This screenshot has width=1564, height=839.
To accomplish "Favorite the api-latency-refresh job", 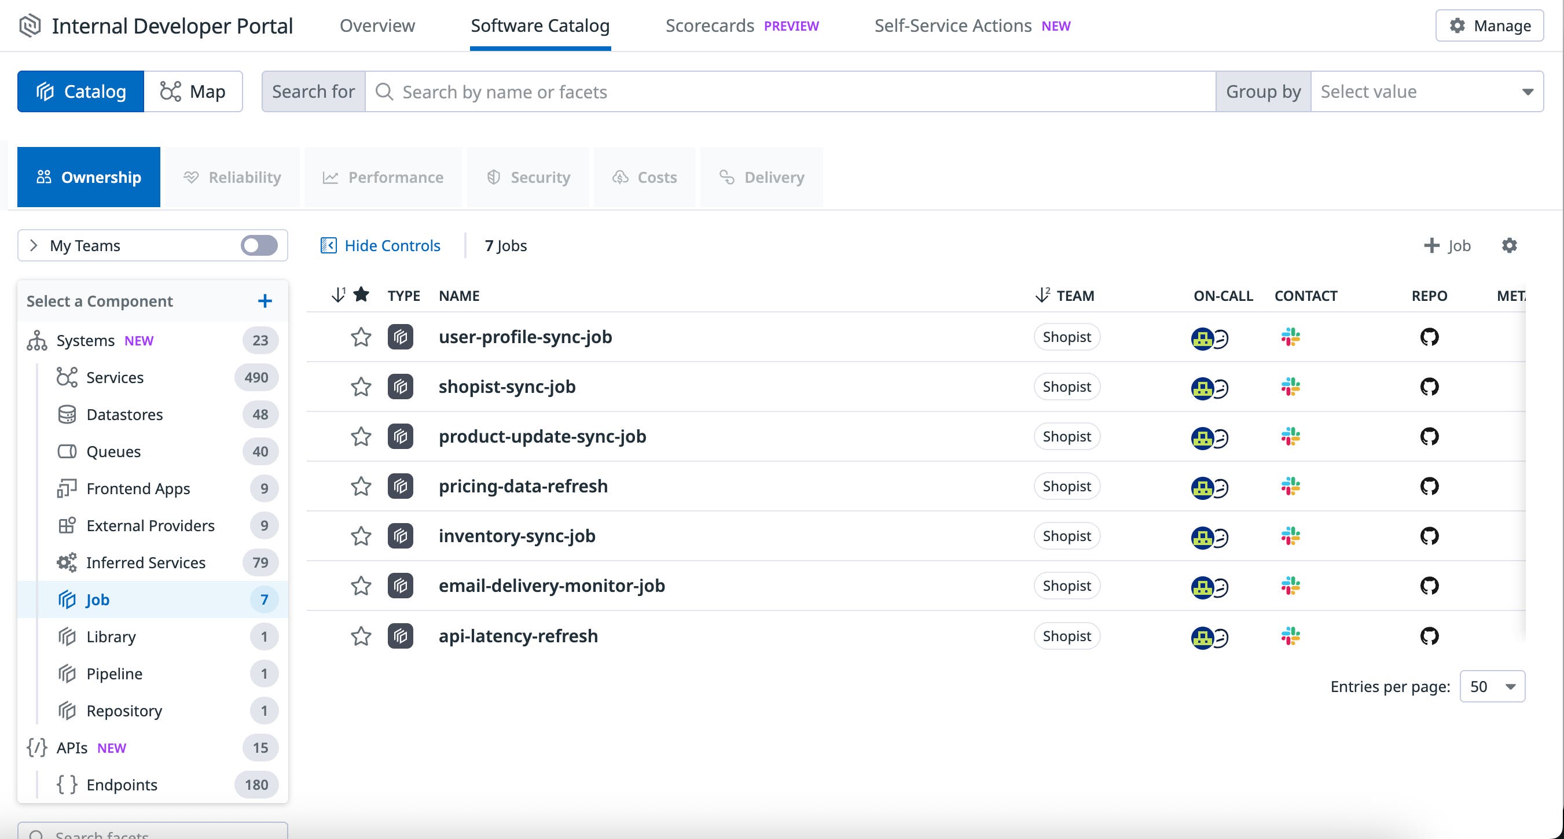I will (361, 636).
